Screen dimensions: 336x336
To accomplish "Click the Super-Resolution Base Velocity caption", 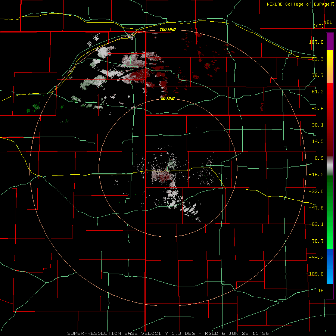I will click(x=168, y=333).
